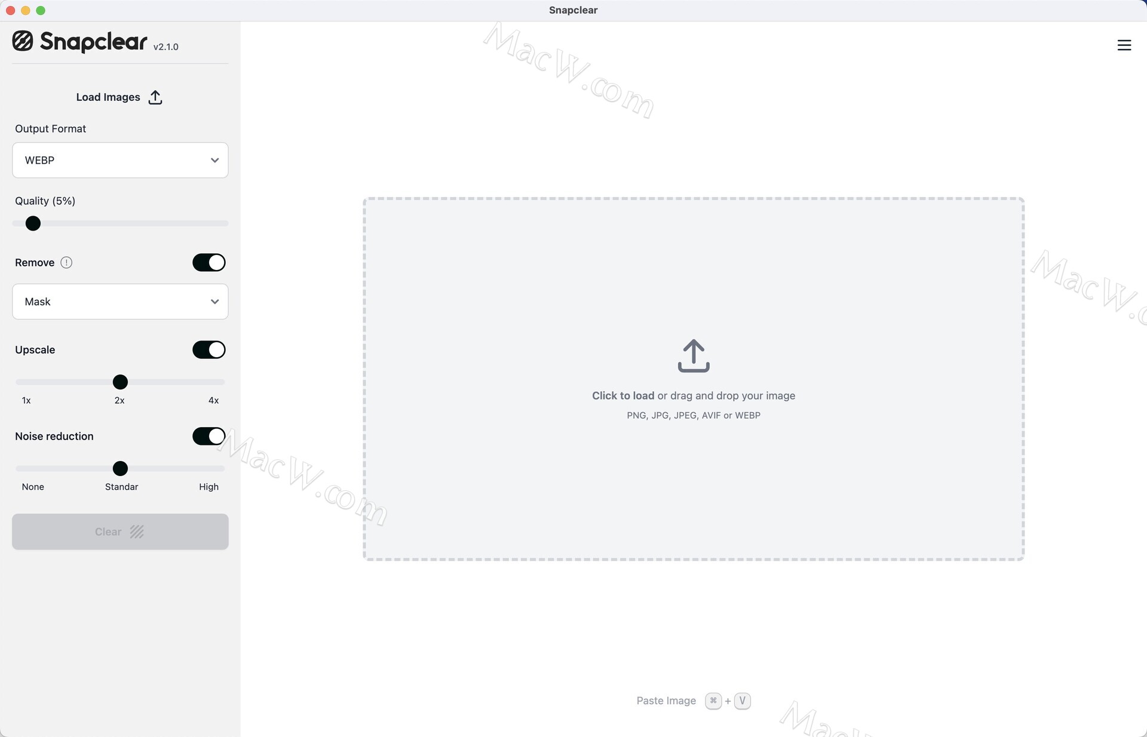
Task: Set the upscale slider to 4x
Action: pos(220,382)
